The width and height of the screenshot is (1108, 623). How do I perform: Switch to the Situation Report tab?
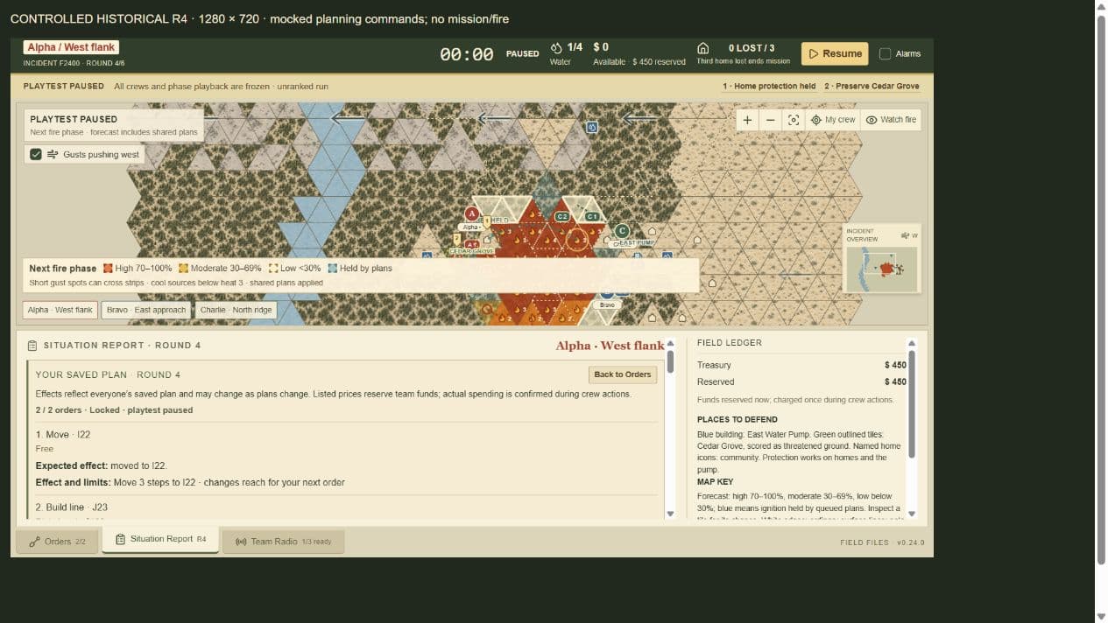[161, 539]
